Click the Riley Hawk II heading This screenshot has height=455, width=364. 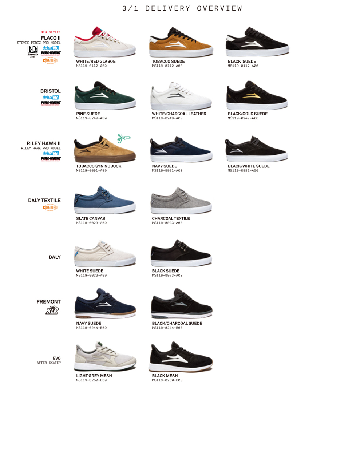coord(44,143)
